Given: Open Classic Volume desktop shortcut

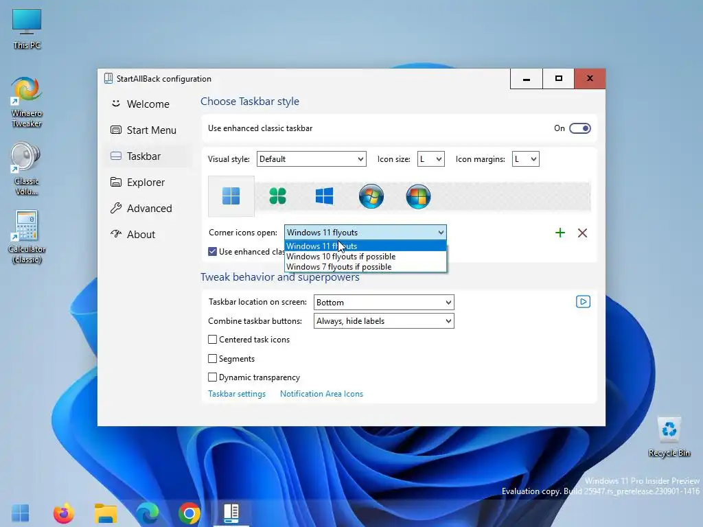Looking at the screenshot, I should point(26,169).
